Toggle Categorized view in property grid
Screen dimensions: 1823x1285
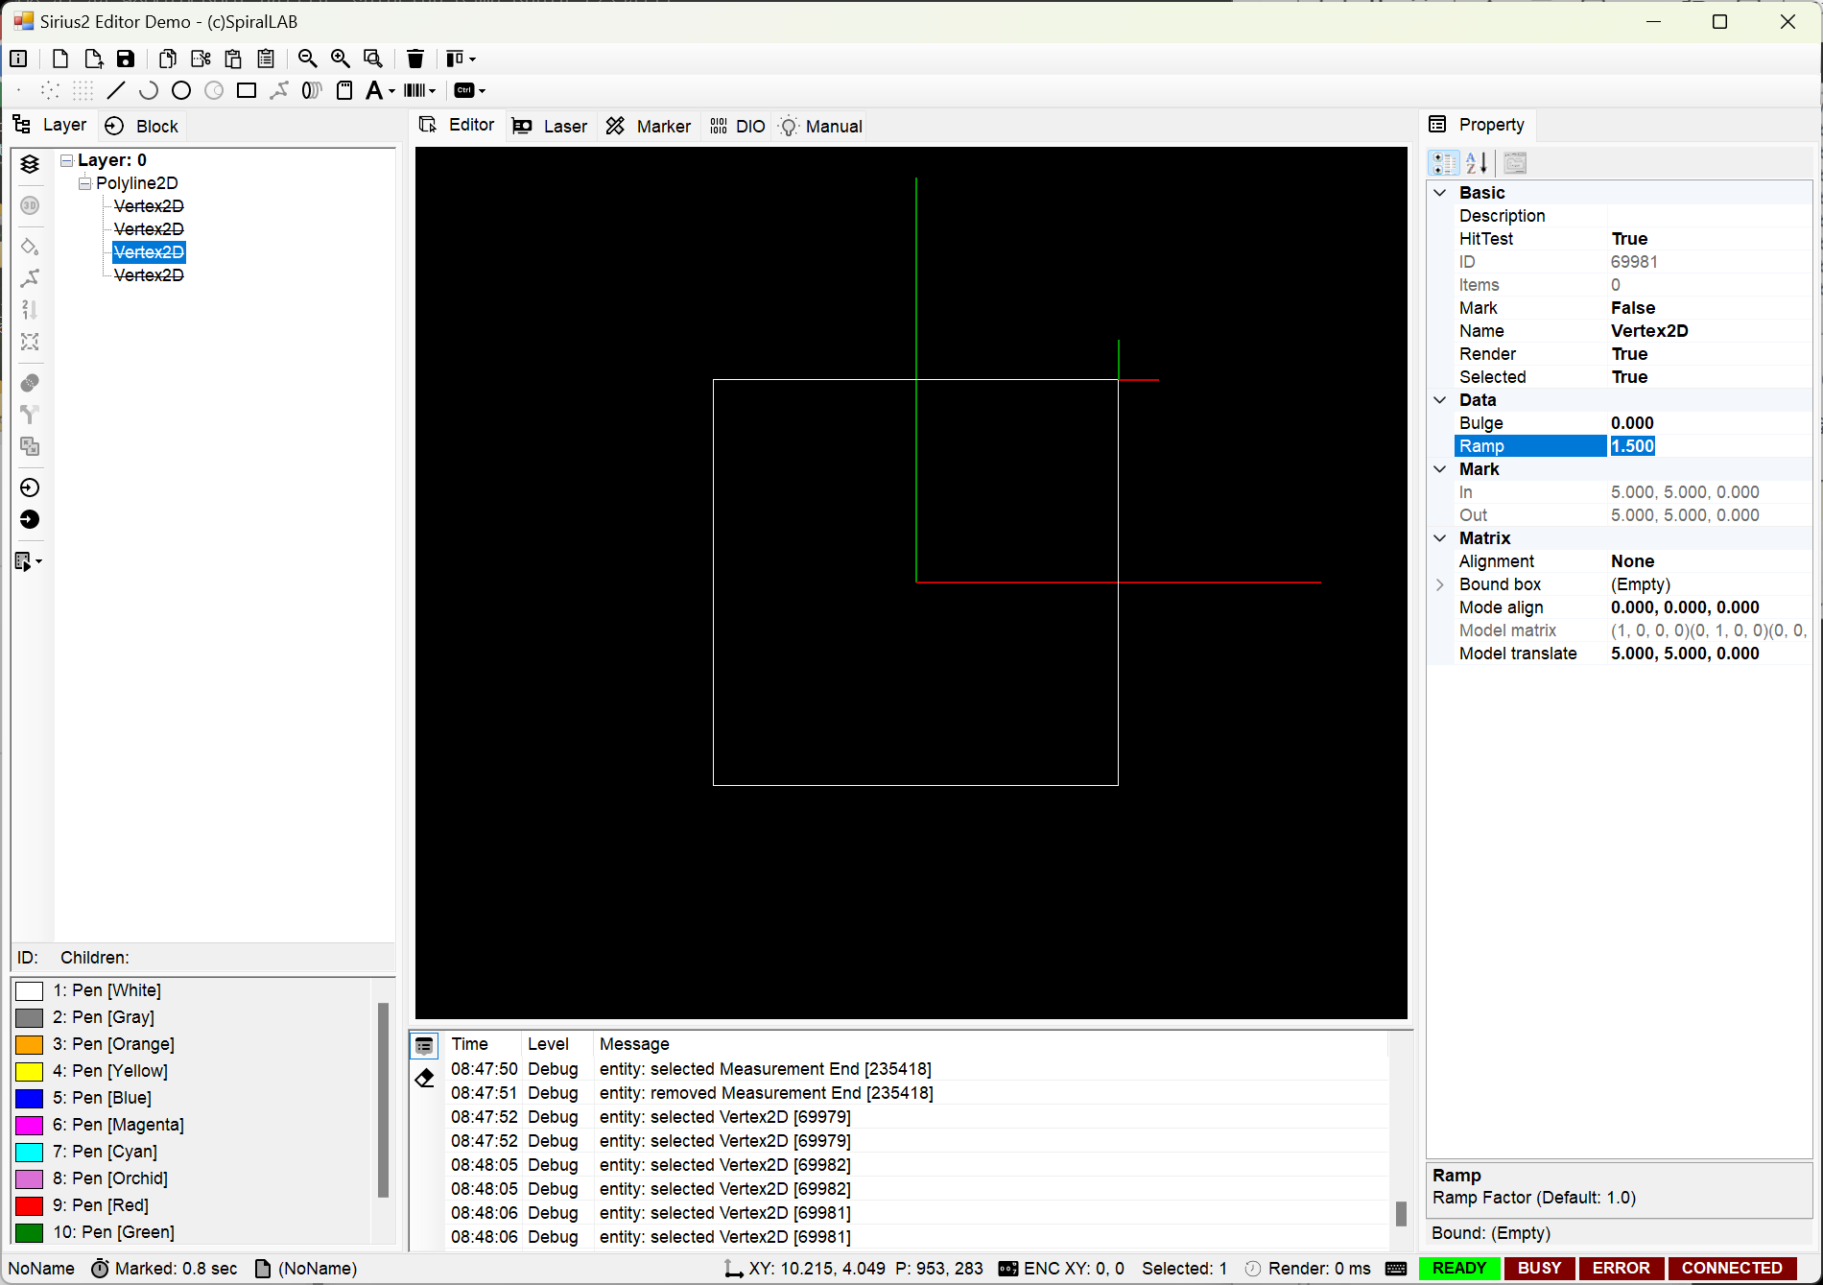[1444, 163]
